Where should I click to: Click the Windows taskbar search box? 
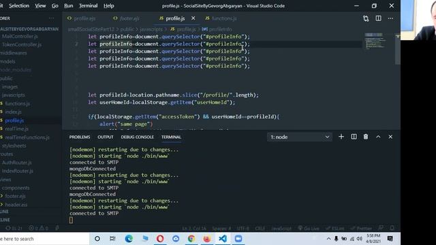pos(44,239)
